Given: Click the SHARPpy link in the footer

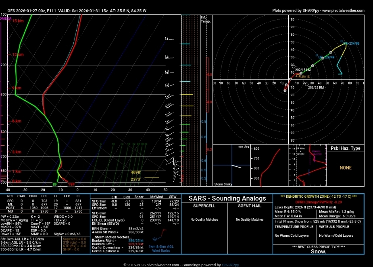Looking at the screenshot, I should coord(230,265).
